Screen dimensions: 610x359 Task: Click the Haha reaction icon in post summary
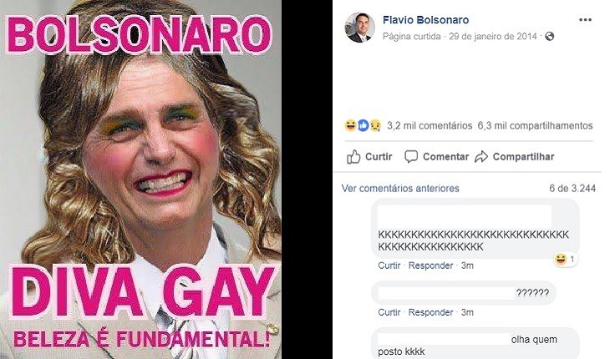pyautogui.click(x=350, y=125)
